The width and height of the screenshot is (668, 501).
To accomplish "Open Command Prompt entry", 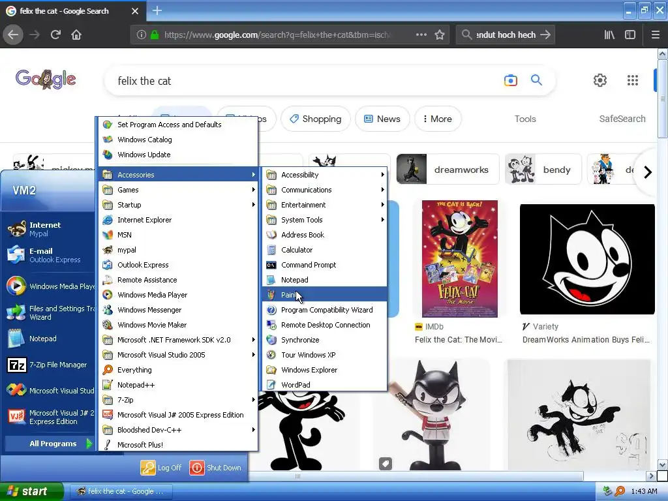I will pyautogui.click(x=325, y=265).
